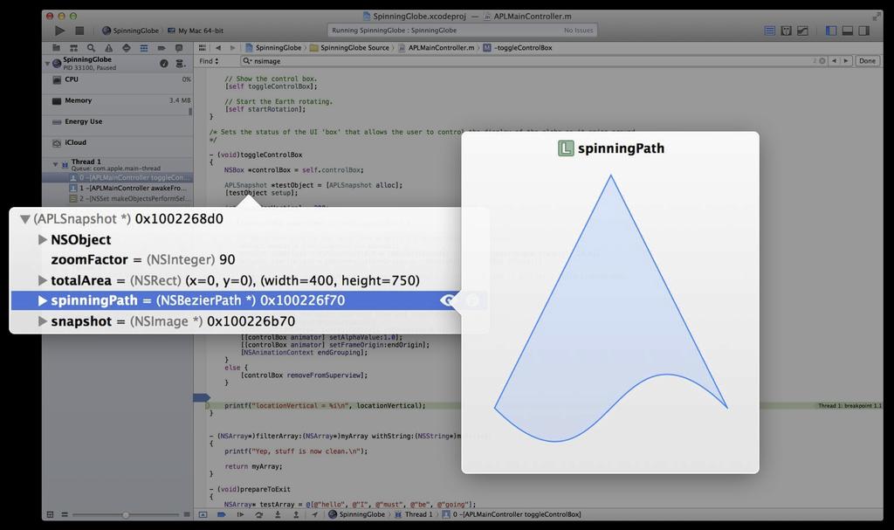894x530 pixels.
Task: Click the Quick Look eye on spinningPath
Action: click(x=448, y=300)
